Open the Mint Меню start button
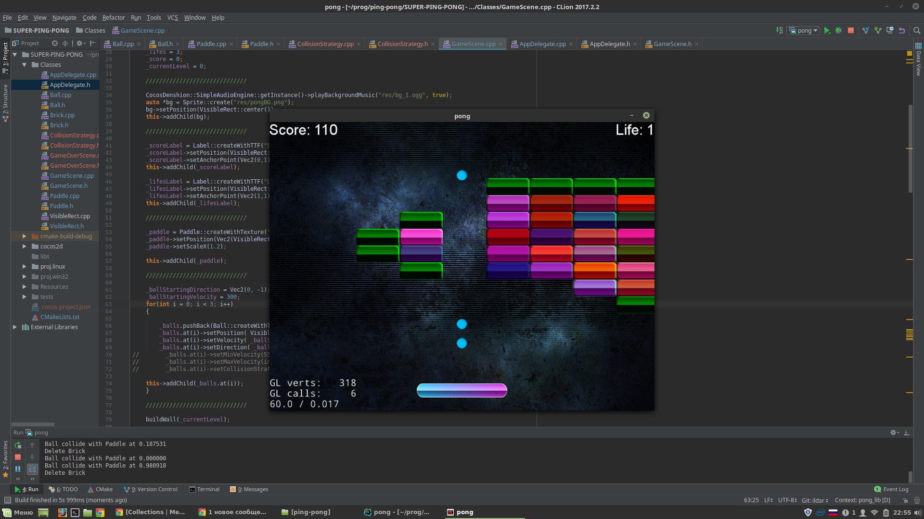Screen dimensions: 924x519 point(18,512)
